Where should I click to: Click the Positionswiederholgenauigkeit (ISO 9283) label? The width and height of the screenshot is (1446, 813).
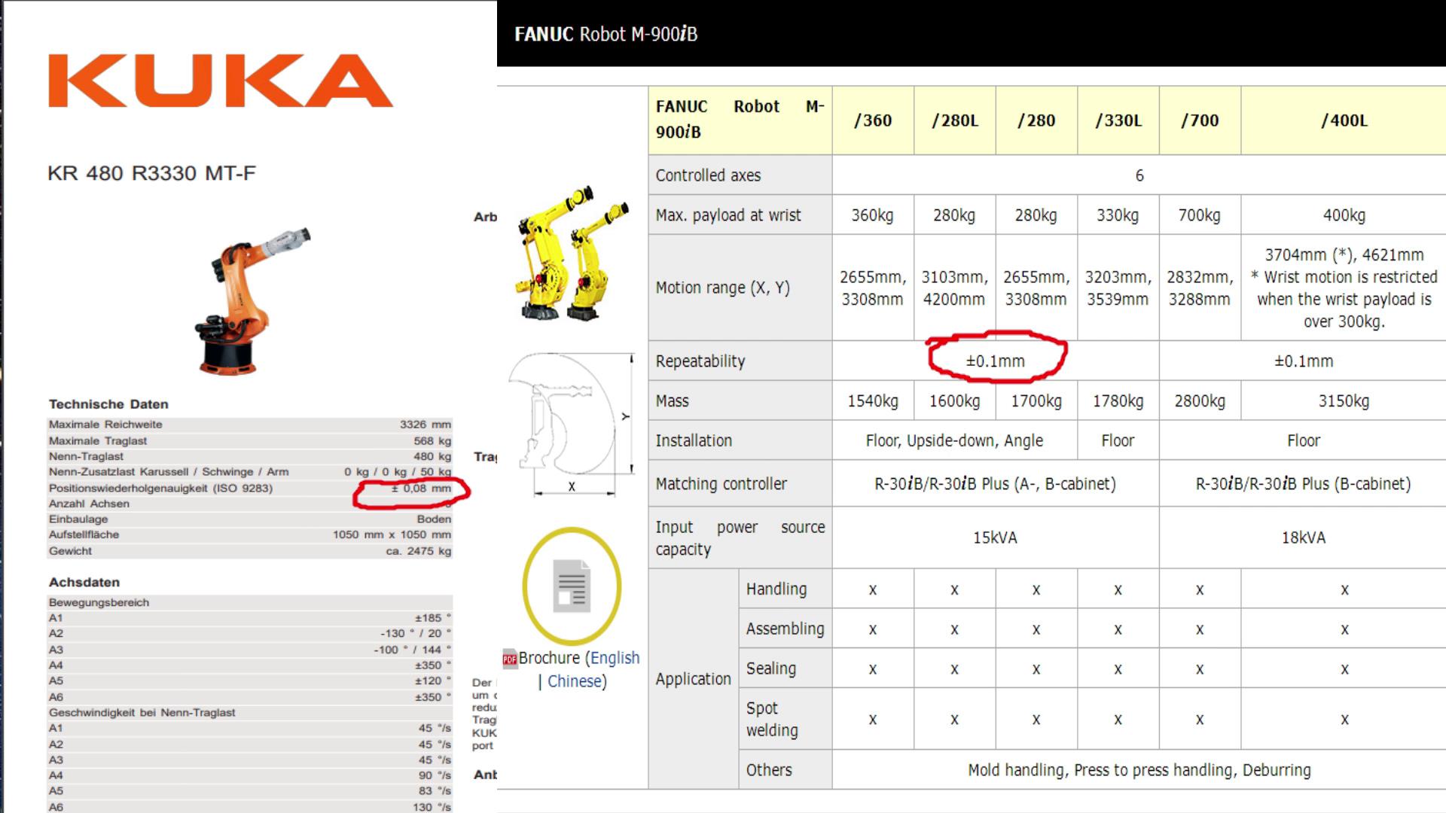tap(160, 489)
